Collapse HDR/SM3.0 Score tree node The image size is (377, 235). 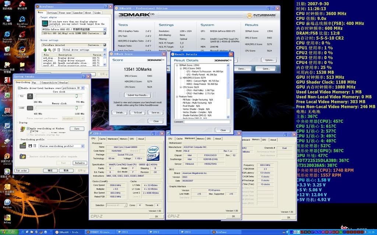[180, 78]
